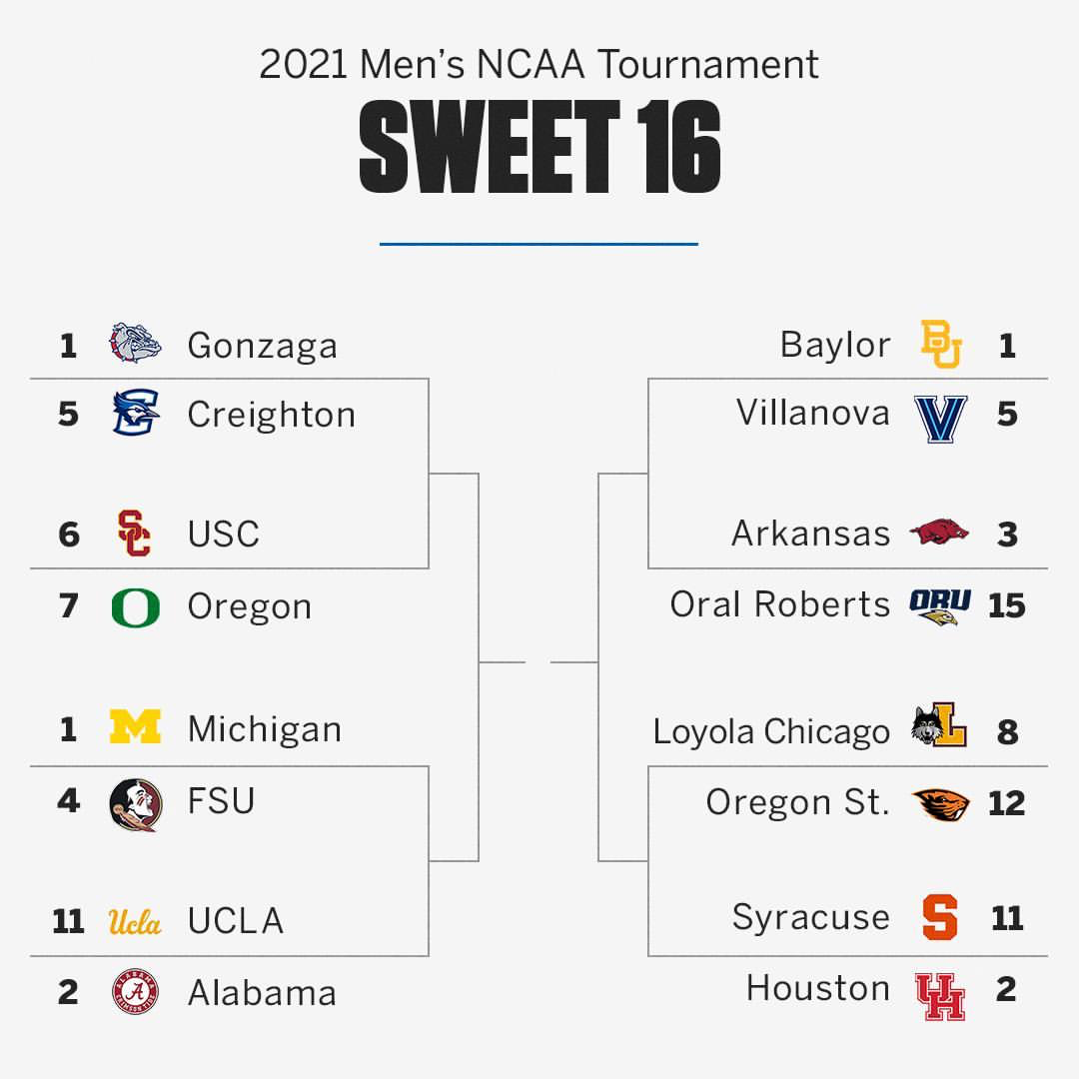
Task: Click the Creighton Bluejays logo
Action: tap(135, 415)
